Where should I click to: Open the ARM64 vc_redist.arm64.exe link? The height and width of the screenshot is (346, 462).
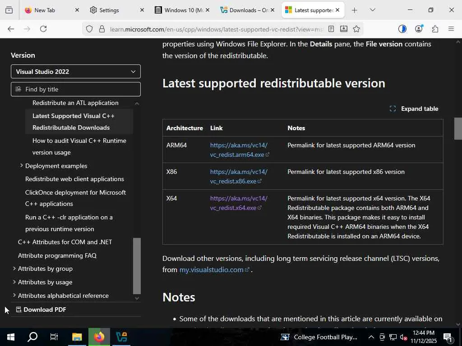240,150
